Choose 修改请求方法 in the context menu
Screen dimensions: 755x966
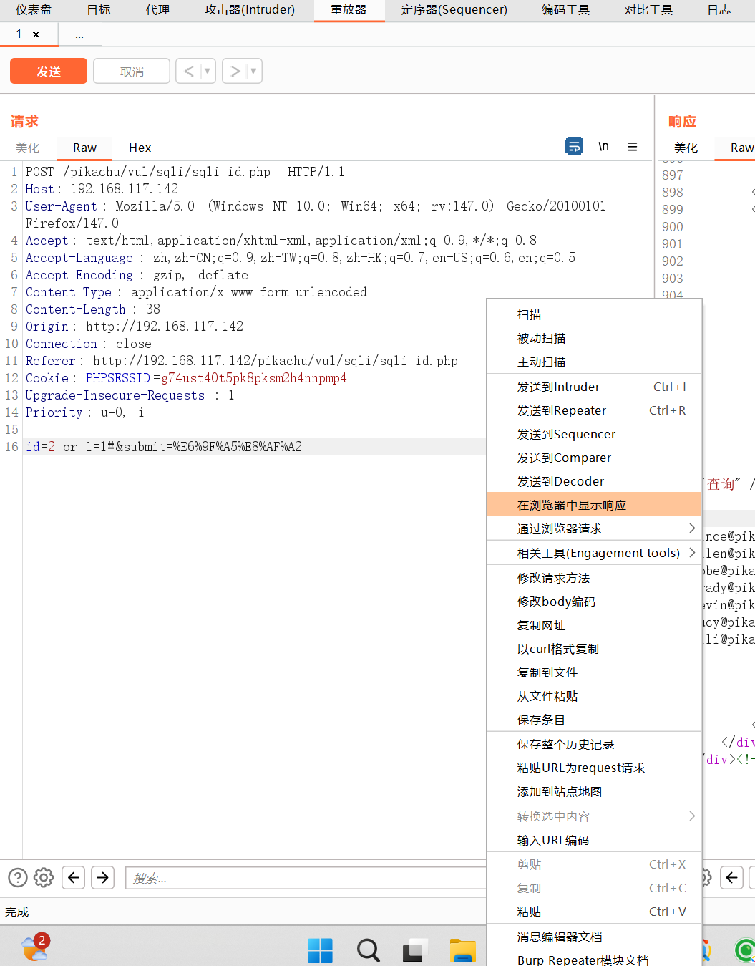click(x=594, y=578)
